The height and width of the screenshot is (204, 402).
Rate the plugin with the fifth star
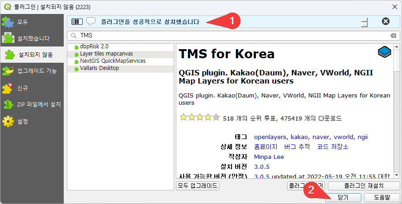click(x=216, y=118)
